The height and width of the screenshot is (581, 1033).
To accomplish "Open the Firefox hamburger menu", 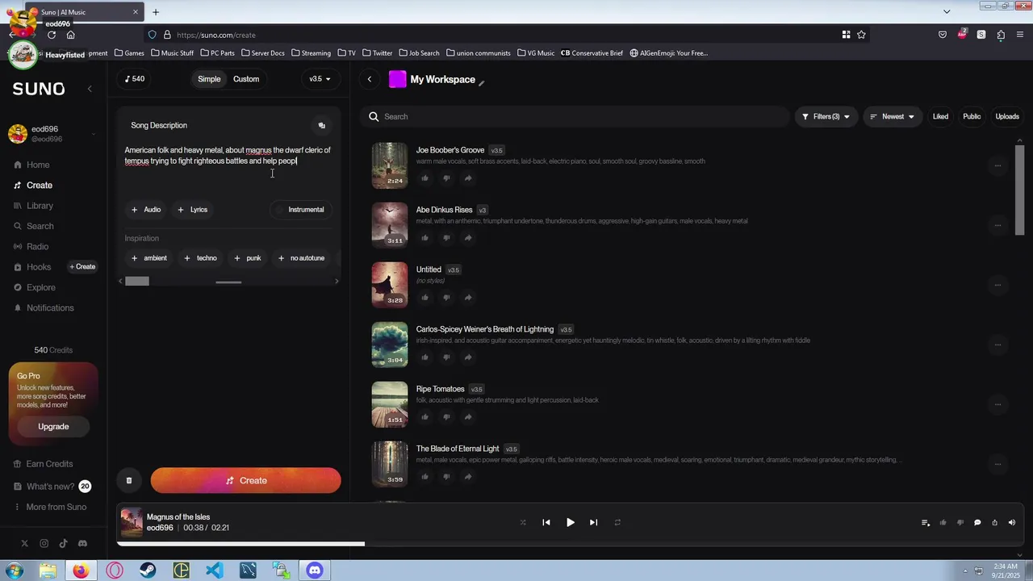I will click(1020, 35).
